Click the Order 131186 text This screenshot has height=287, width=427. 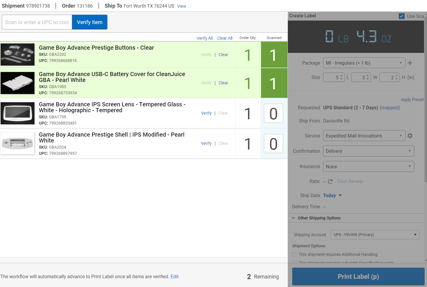pos(77,6)
